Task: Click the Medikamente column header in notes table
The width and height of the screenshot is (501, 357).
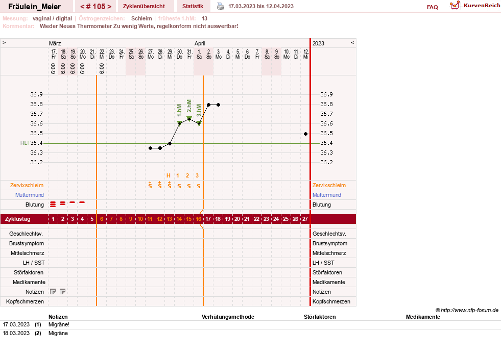Action: point(423,317)
